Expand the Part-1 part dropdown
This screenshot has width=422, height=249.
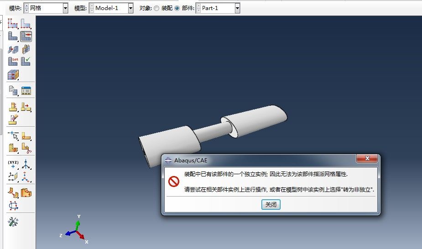[237, 8]
